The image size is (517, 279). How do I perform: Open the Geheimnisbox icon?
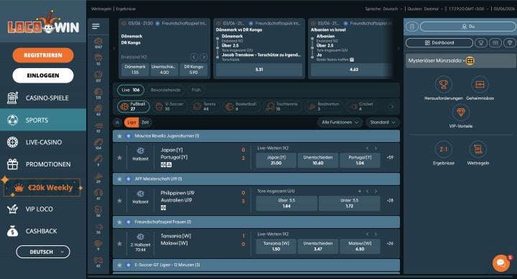point(480,85)
